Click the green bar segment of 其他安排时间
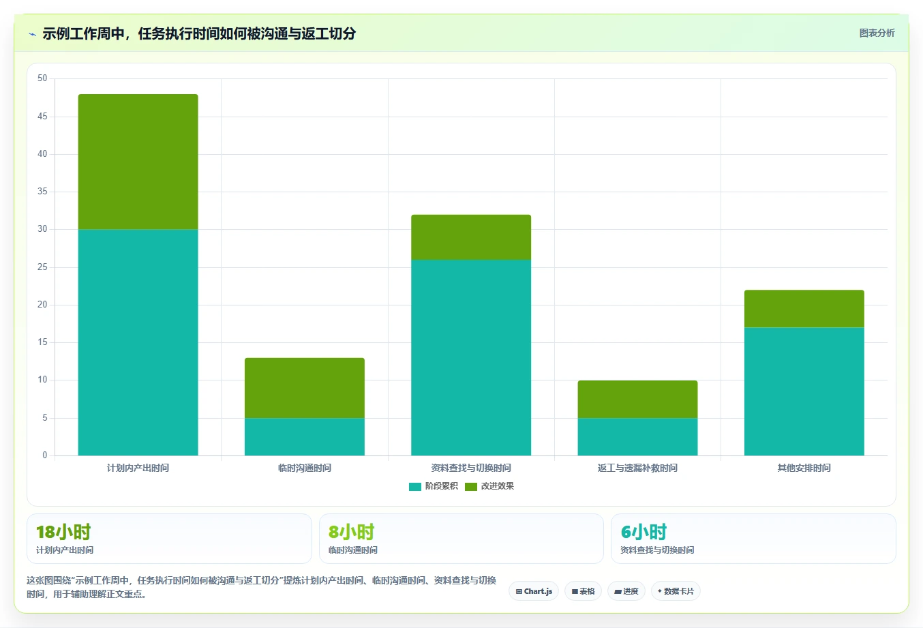This screenshot has height=628, width=923. point(804,309)
